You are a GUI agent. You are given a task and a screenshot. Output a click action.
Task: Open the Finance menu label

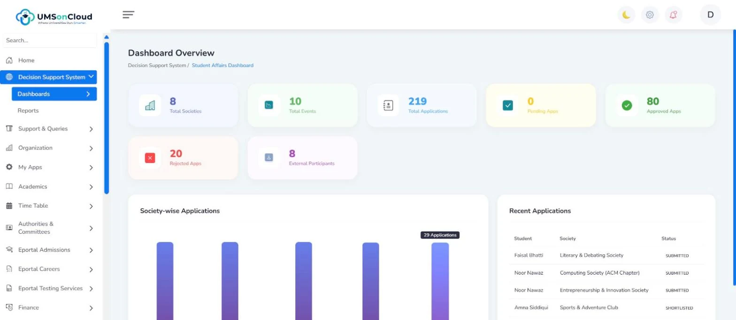click(x=29, y=308)
